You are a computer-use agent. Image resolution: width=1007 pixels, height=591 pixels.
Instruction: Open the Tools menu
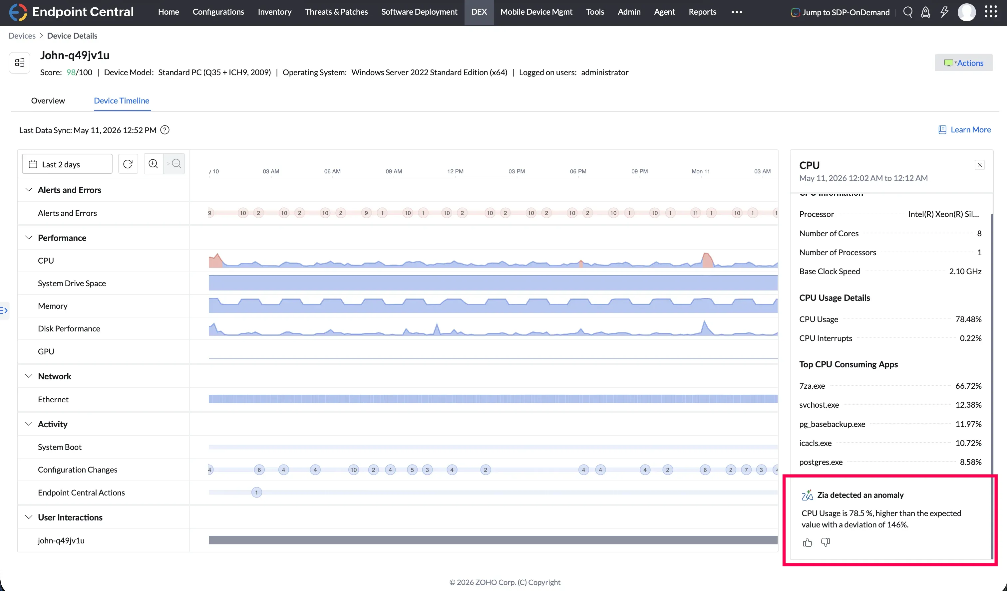click(595, 12)
